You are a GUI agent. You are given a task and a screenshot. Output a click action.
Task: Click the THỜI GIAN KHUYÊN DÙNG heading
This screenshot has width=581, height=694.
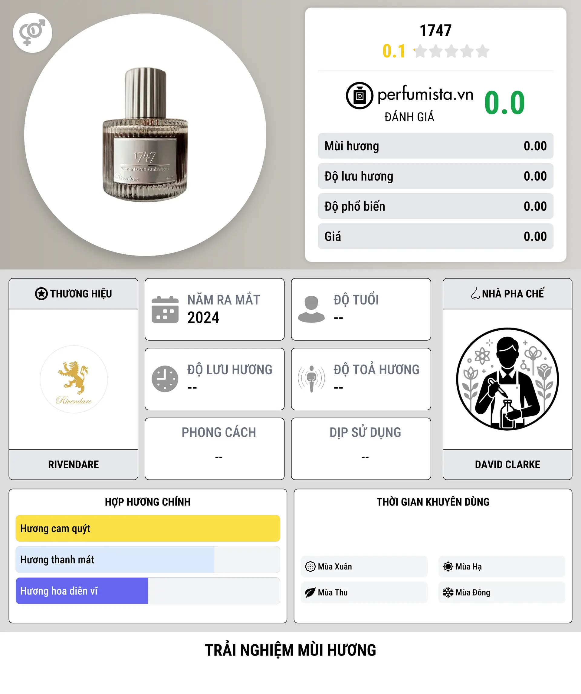pyautogui.click(x=433, y=502)
